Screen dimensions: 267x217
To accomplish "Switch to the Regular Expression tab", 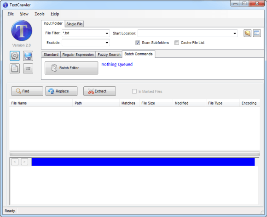I will pos(78,55).
